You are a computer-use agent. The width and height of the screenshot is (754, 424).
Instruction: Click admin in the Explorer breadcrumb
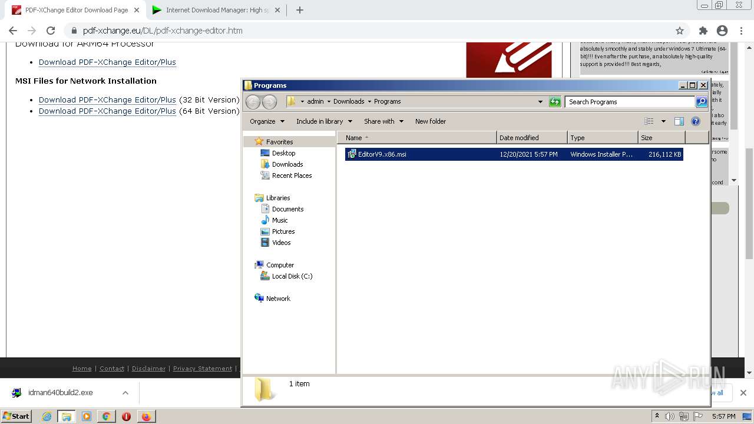[315, 101]
